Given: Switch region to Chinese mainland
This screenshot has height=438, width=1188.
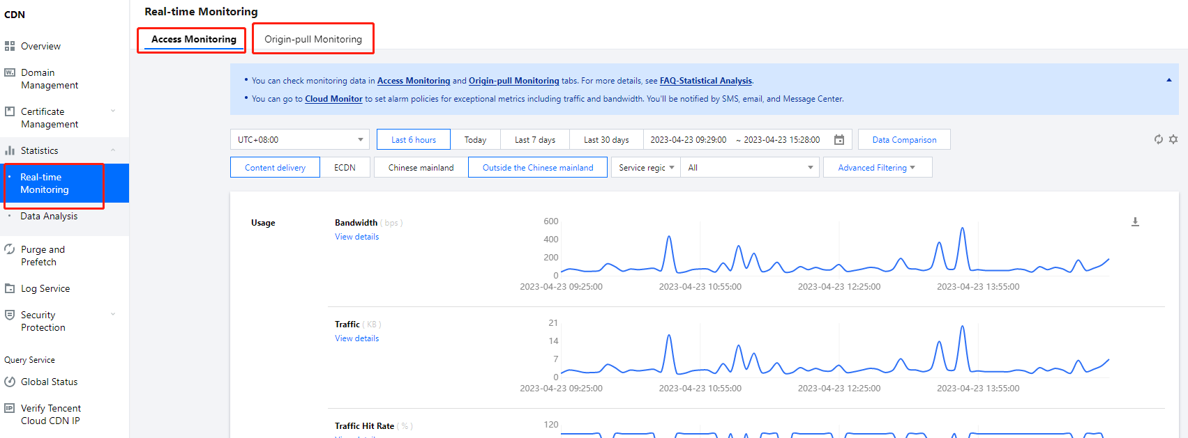Looking at the screenshot, I should (421, 168).
